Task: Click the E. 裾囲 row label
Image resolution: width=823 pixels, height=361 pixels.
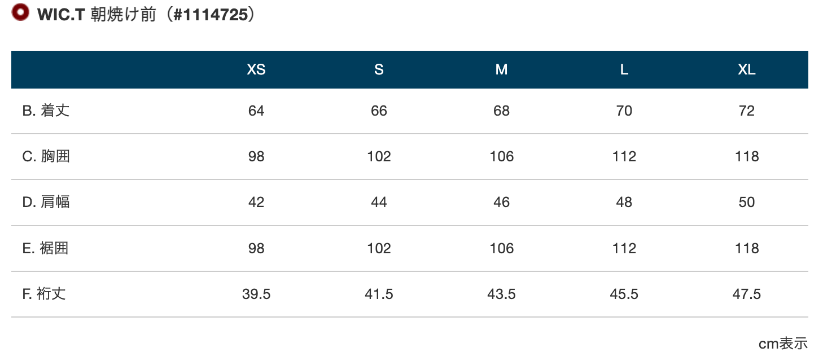Action: pos(46,248)
